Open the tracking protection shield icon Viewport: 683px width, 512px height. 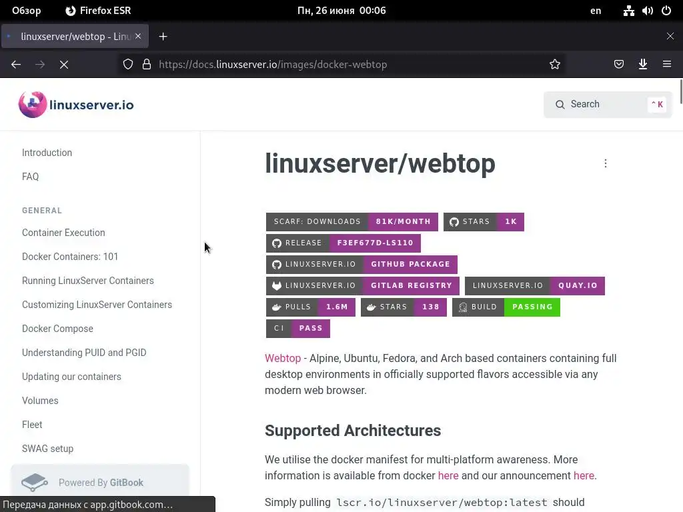[x=128, y=65]
